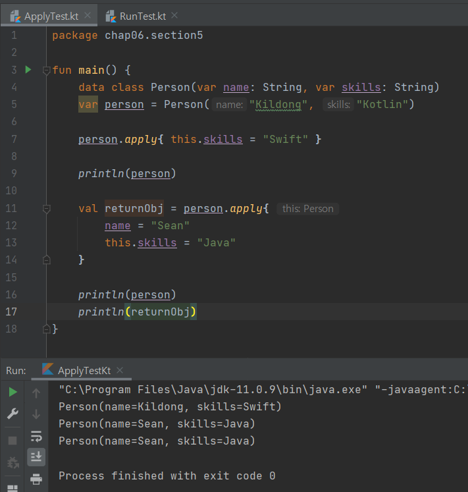Viewport: 468px width, 492px height.
Task: Rerun ApplyTestKt with the green play button
Action: click(13, 392)
